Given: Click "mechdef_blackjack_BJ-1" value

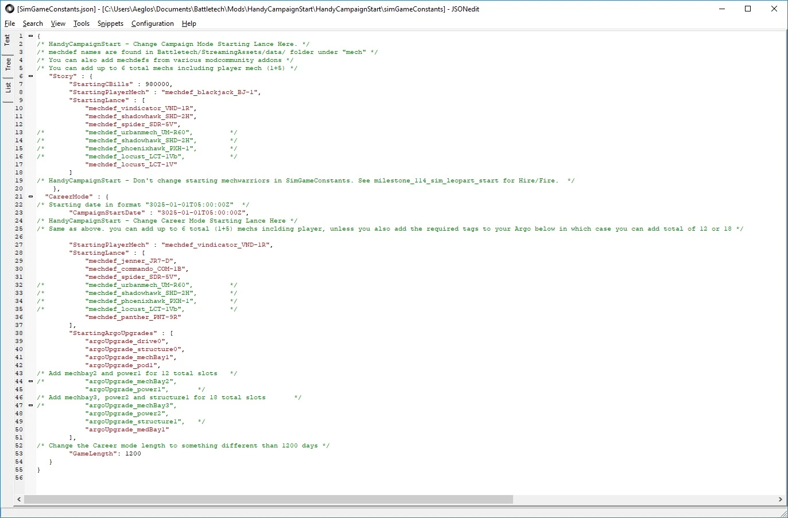Looking at the screenshot, I should point(209,92).
